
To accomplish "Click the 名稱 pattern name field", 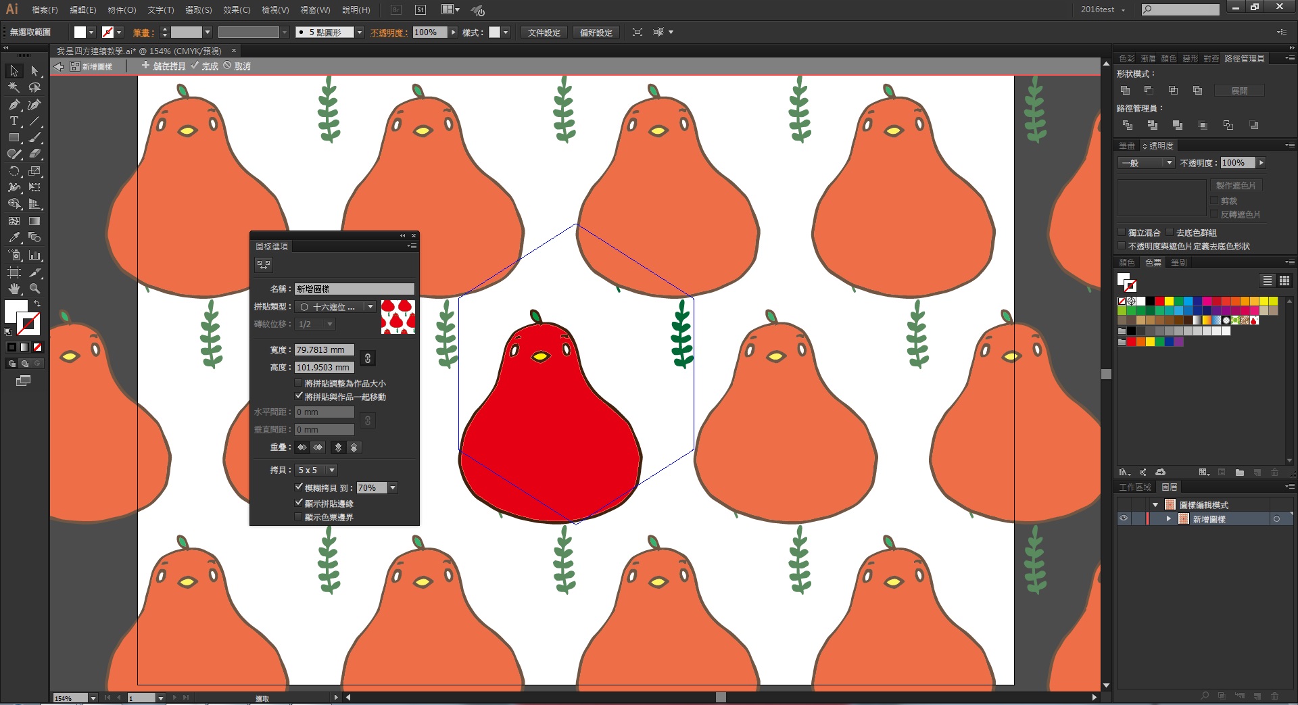I will 354,289.
